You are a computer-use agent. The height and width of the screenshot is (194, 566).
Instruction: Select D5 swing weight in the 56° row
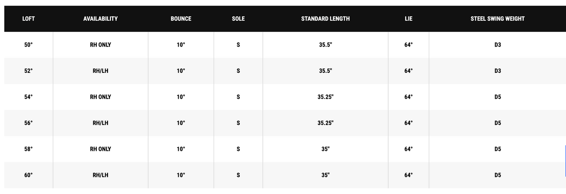point(498,123)
